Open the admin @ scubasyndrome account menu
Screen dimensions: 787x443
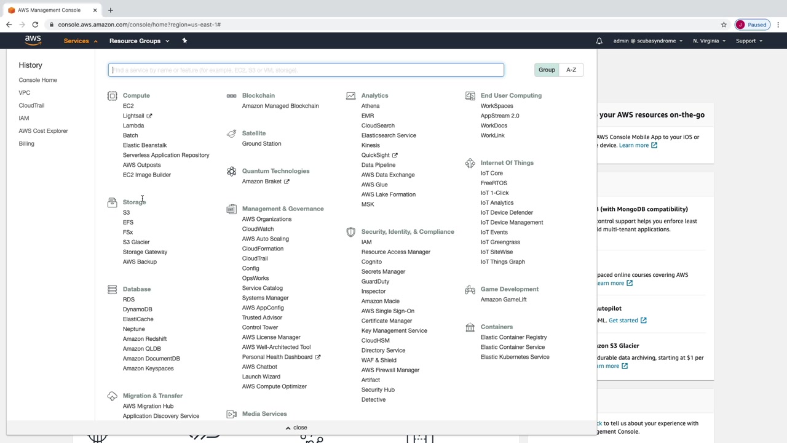pyautogui.click(x=648, y=41)
